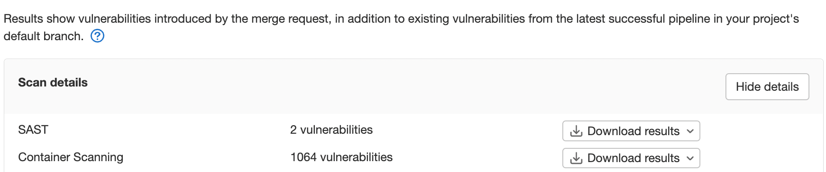Viewport: 826px width, 172px height.
Task: Open the SAST Download results button
Action: click(631, 131)
